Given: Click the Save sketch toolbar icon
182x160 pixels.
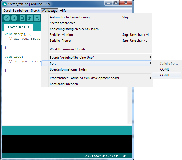Looking at the screenshot, I should (x=37, y=18).
